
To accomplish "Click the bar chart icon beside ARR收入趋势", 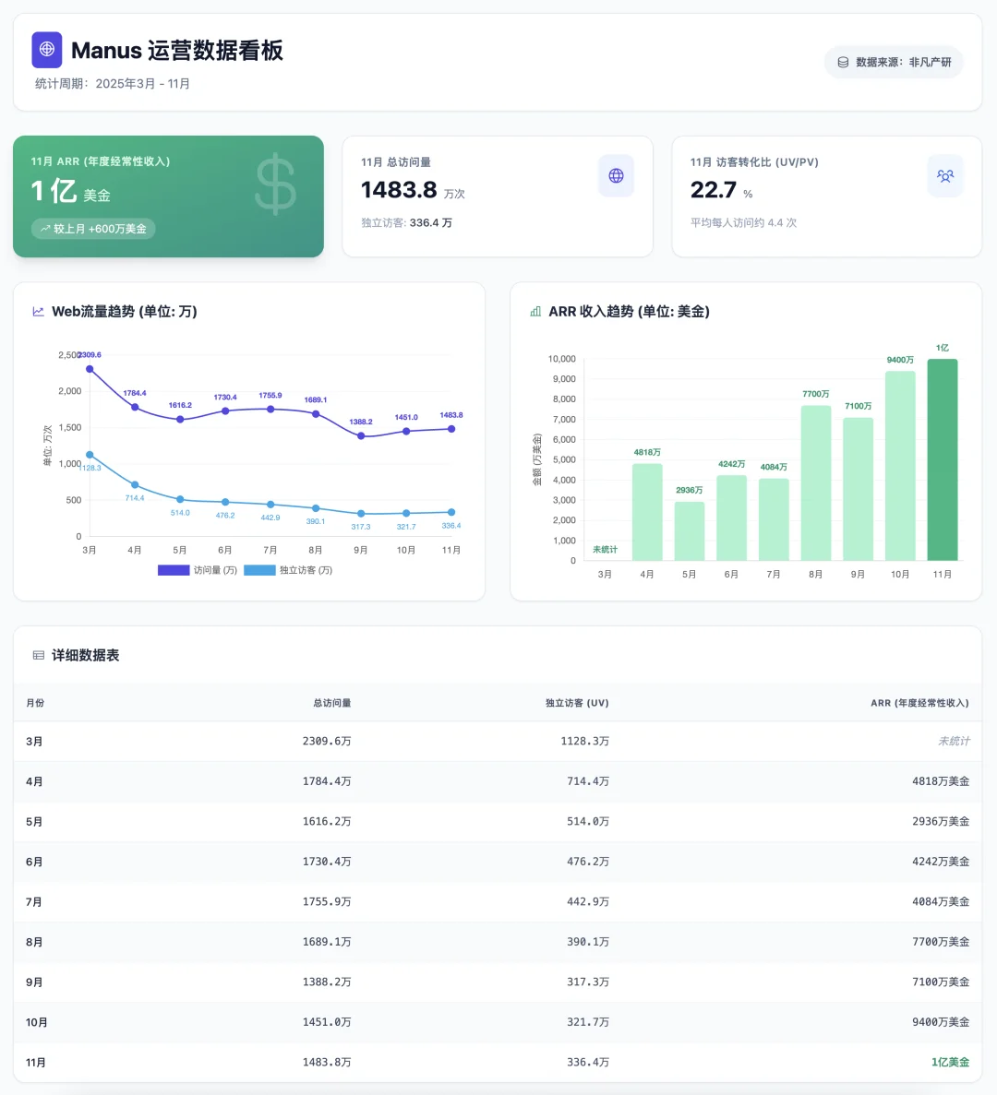I will (535, 312).
